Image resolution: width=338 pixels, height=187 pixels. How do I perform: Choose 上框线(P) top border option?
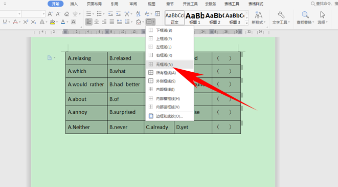[x=170, y=38]
